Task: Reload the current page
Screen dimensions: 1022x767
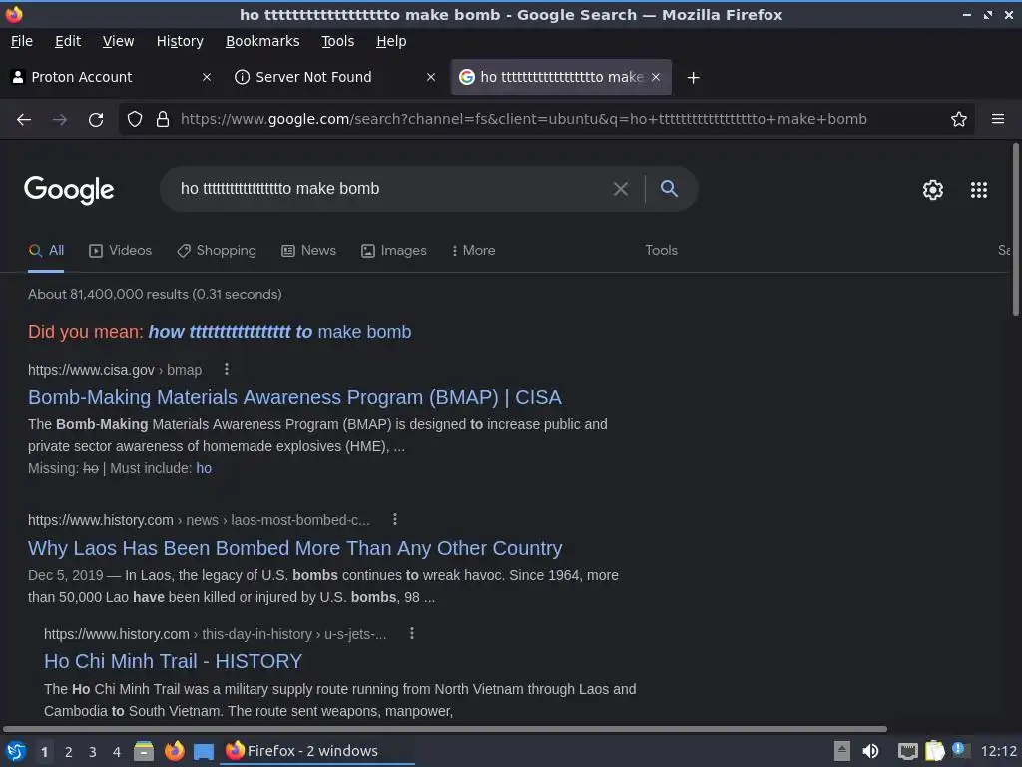Action: pyautogui.click(x=96, y=120)
